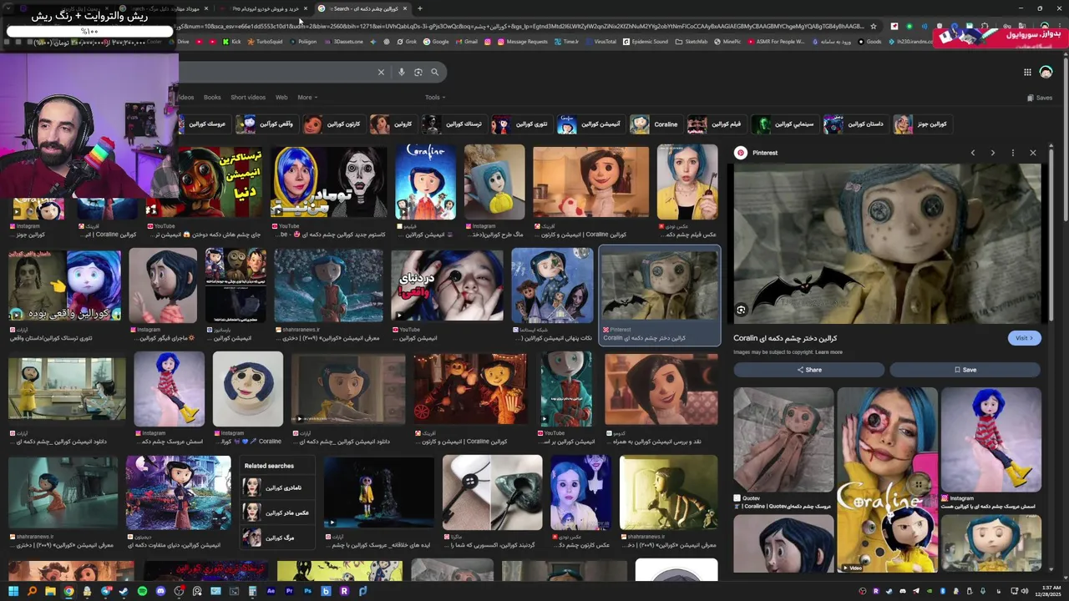Select the Coraline suggestion chip
1069x601 pixels.
point(655,124)
